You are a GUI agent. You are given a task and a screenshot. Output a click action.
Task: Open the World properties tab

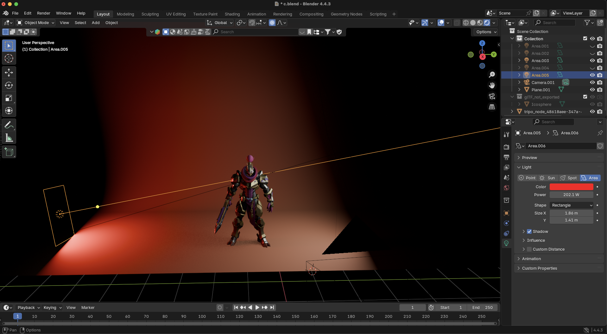[x=506, y=188]
